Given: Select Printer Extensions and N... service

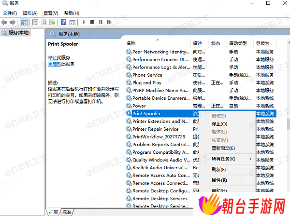Looking at the screenshot, I should click(160, 121).
